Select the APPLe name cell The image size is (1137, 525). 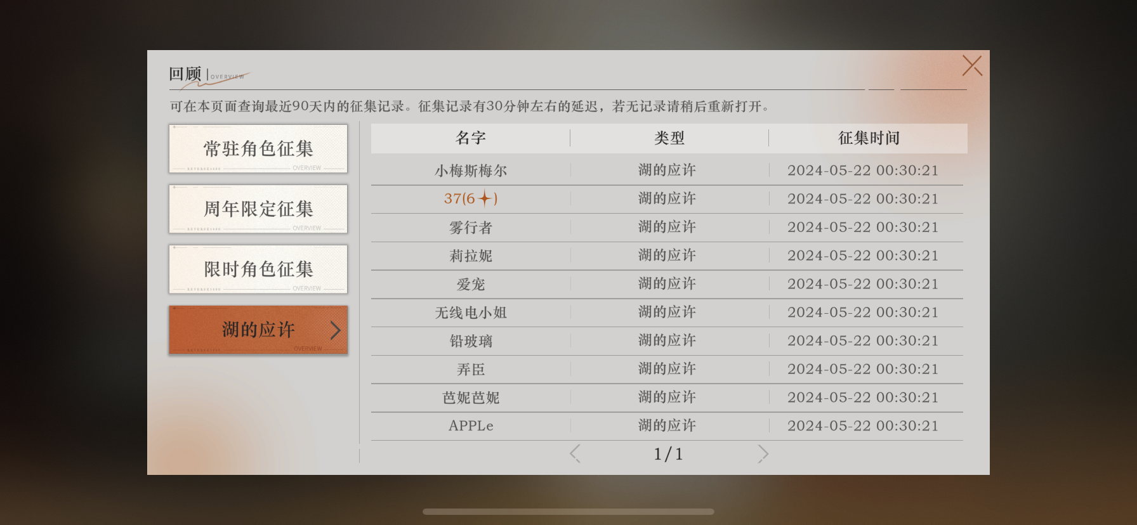[x=471, y=426]
